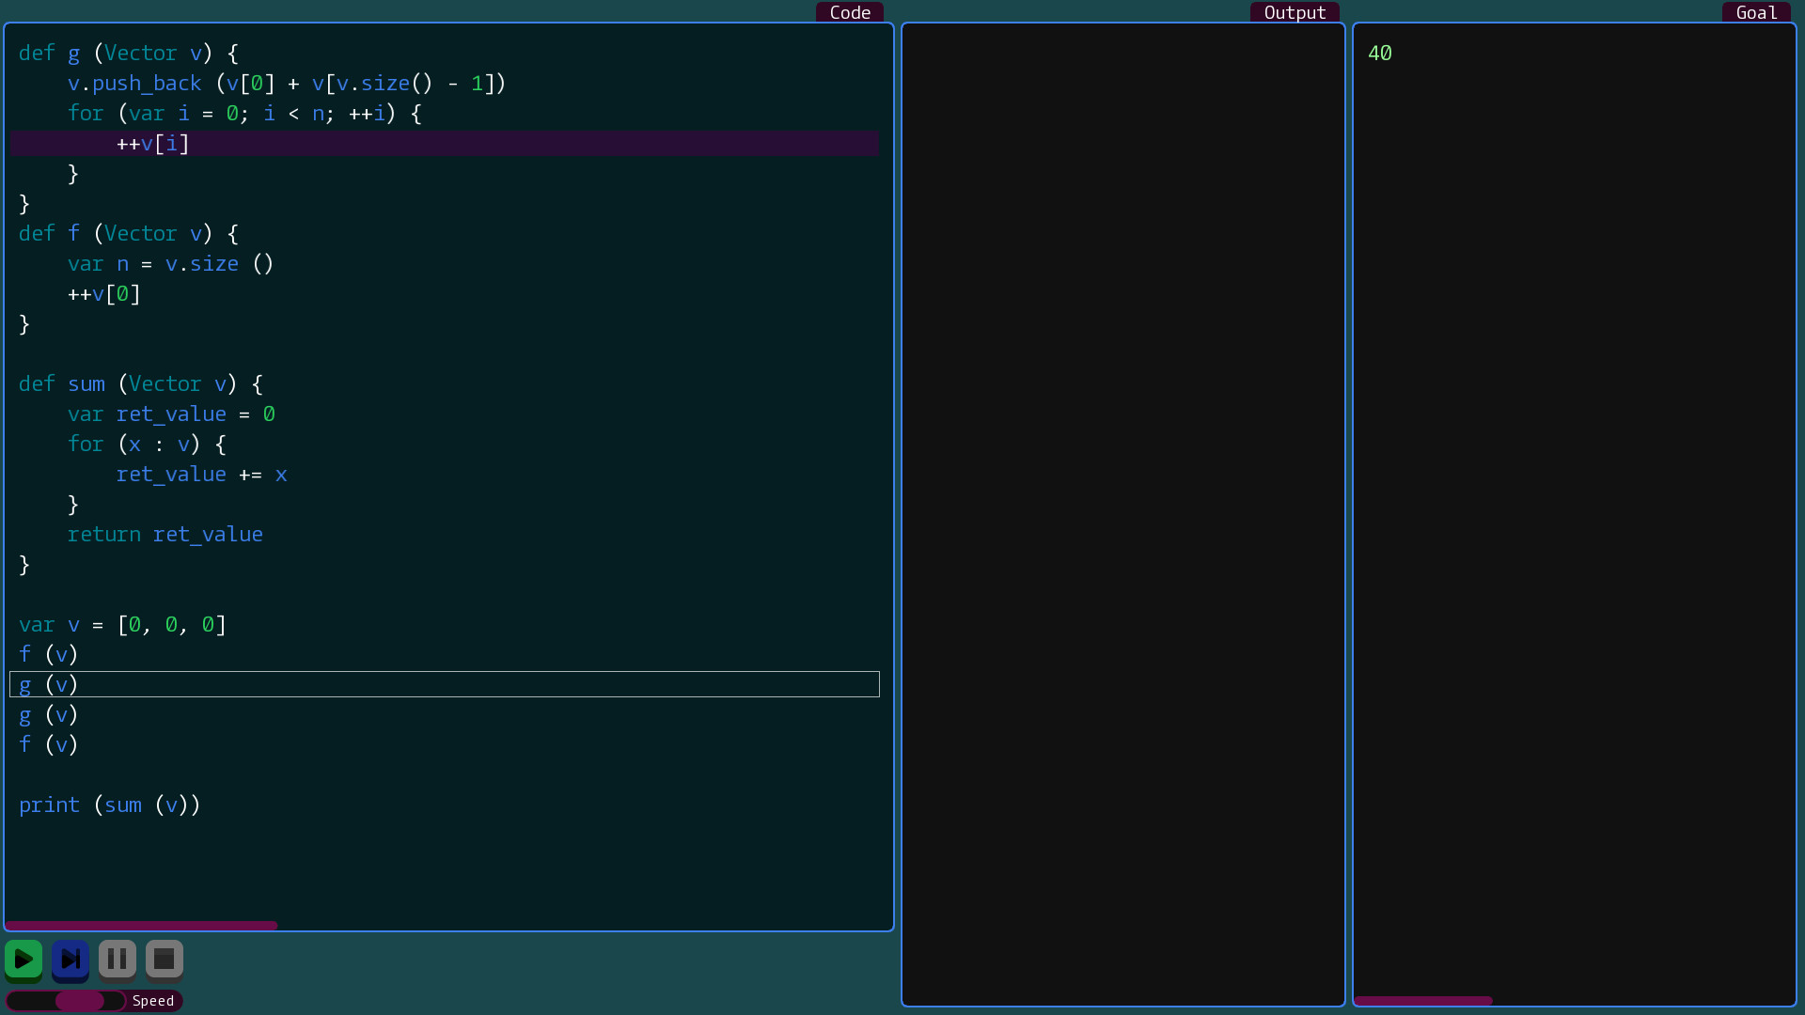Click the green Play button
This screenshot has width=1805, height=1015.
click(24, 960)
